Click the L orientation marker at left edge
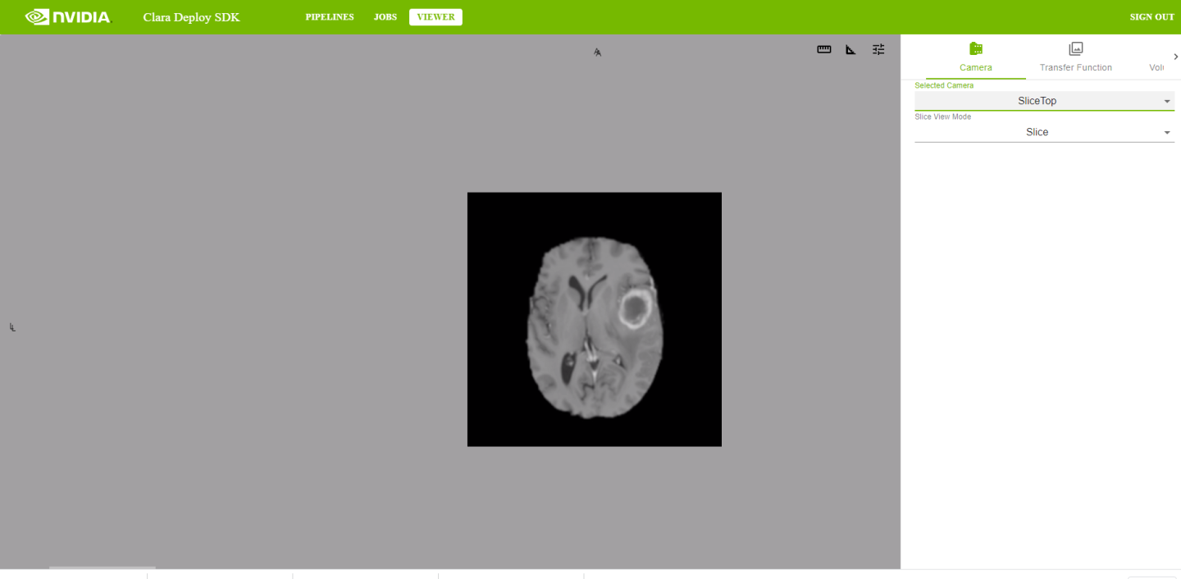 click(12, 327)
